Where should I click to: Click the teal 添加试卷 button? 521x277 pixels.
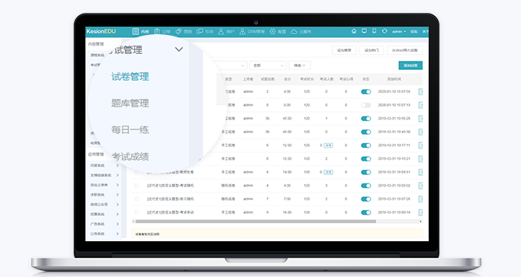[x=410, y=65]
